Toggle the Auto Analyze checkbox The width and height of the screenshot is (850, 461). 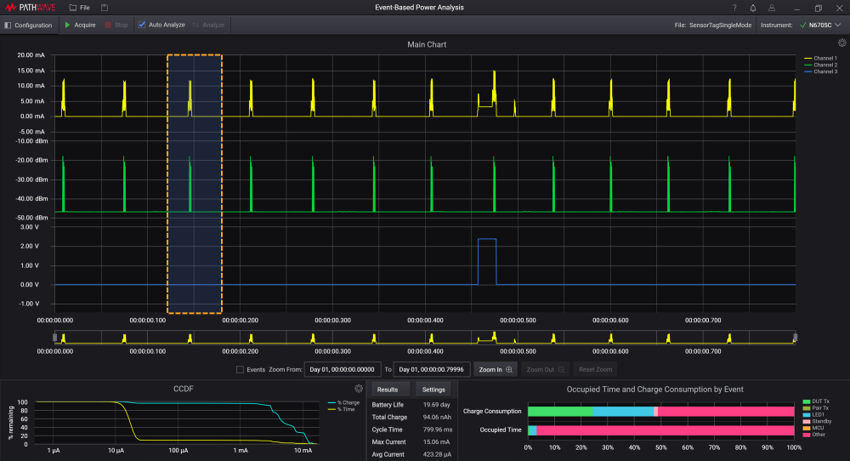(x=142, y=25)
